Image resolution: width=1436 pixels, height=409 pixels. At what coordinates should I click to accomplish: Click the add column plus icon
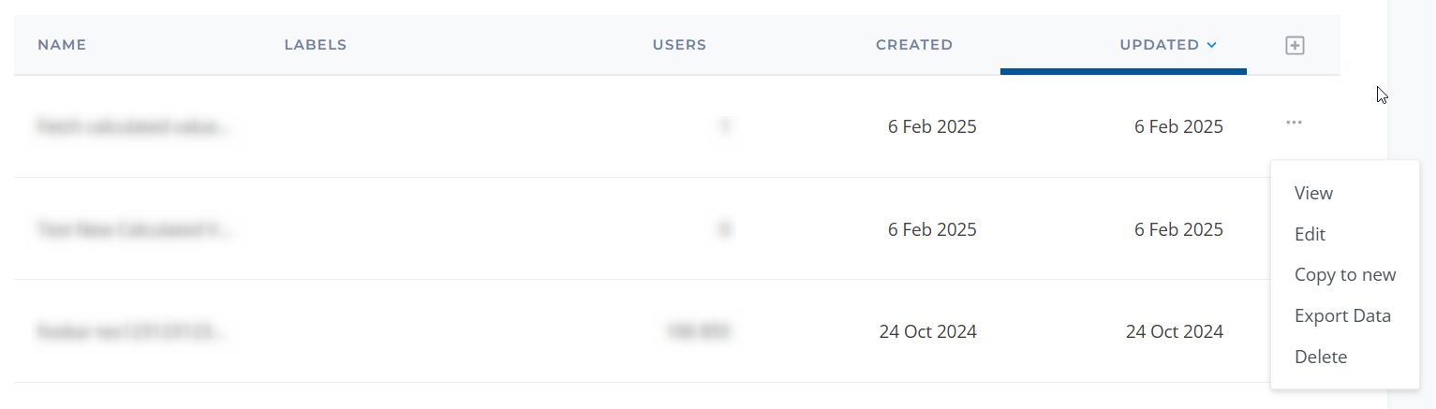(1295, 45)
